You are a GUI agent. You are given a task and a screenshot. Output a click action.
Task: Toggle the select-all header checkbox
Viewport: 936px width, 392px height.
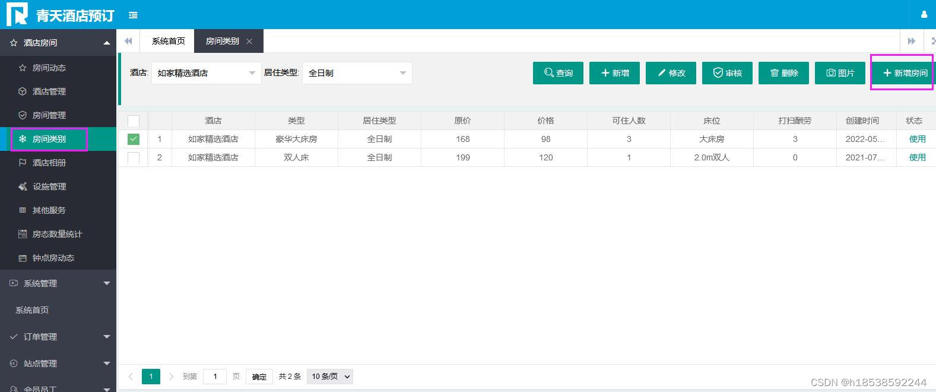pos(134,121)
